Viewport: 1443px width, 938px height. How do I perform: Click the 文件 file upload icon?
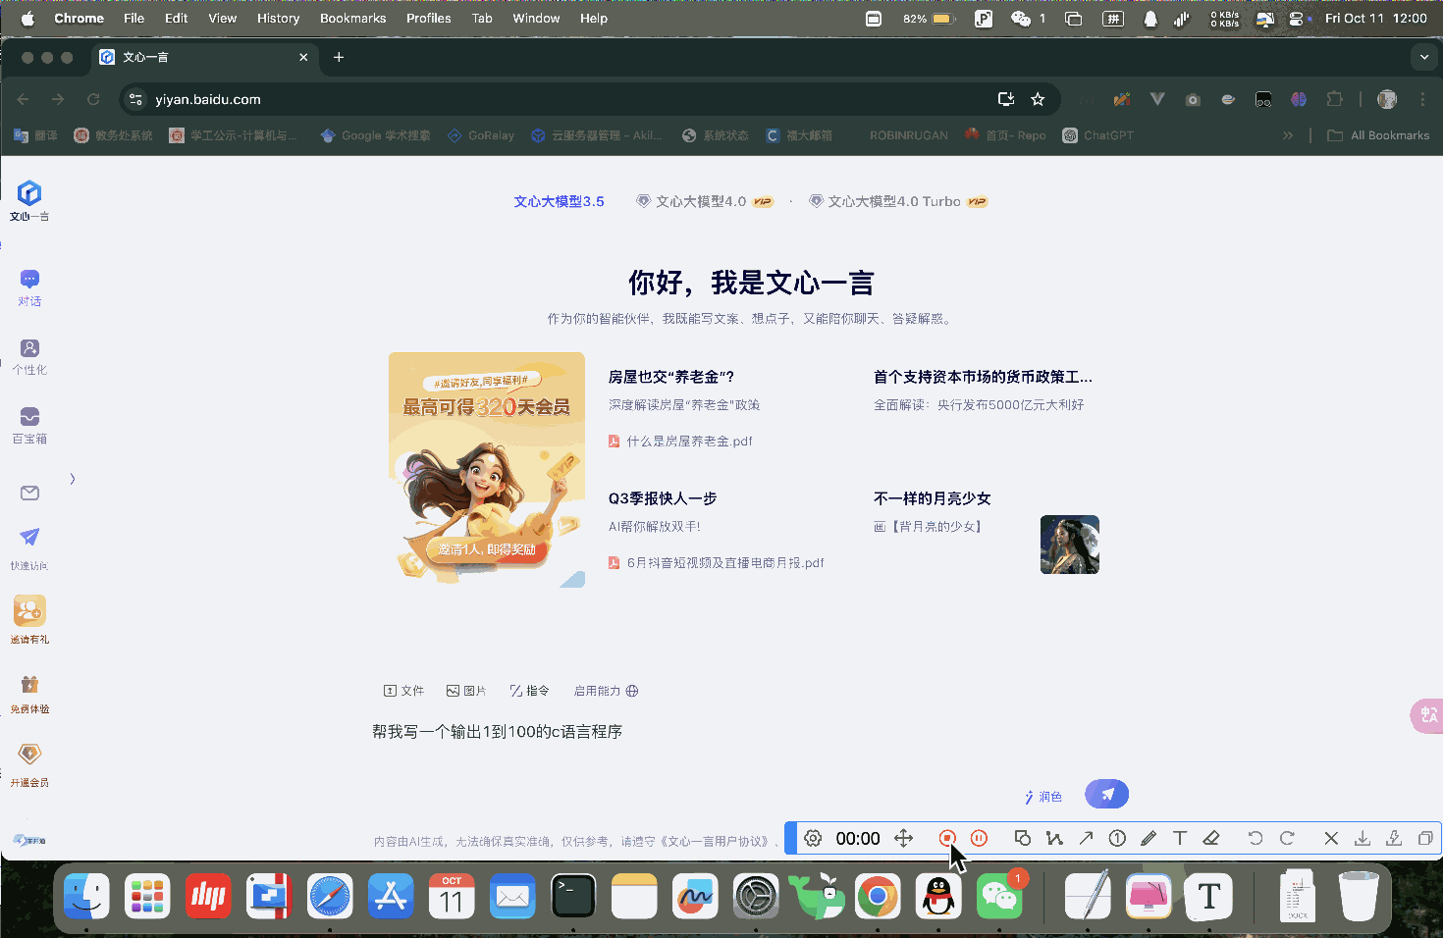tap(403, 691)
